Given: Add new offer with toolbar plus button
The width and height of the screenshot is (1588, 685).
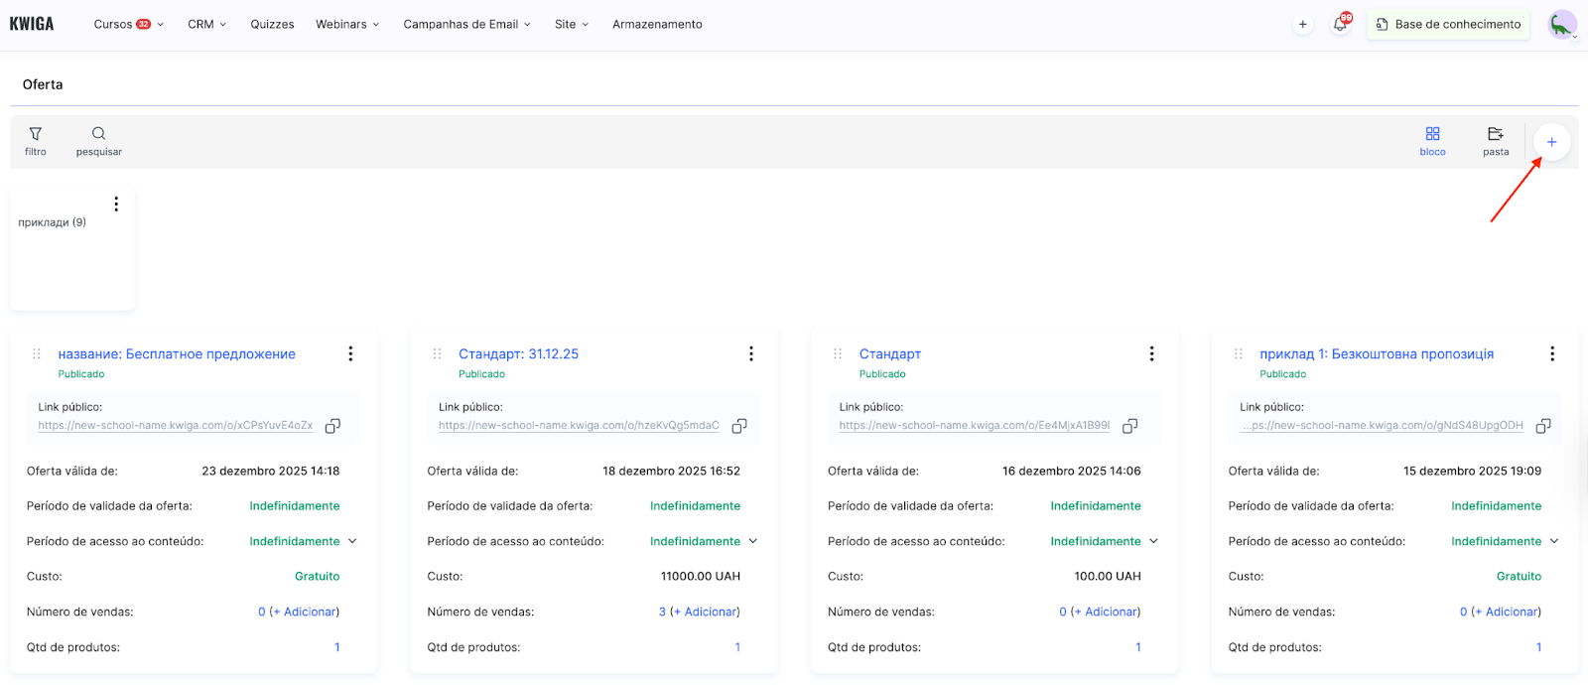Looking at the screenshot, I should coord(1551,142).
